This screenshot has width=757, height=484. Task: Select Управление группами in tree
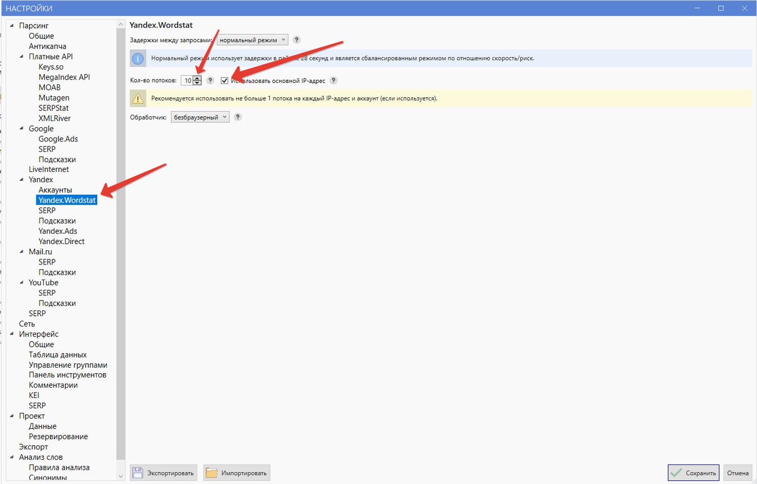68,365
